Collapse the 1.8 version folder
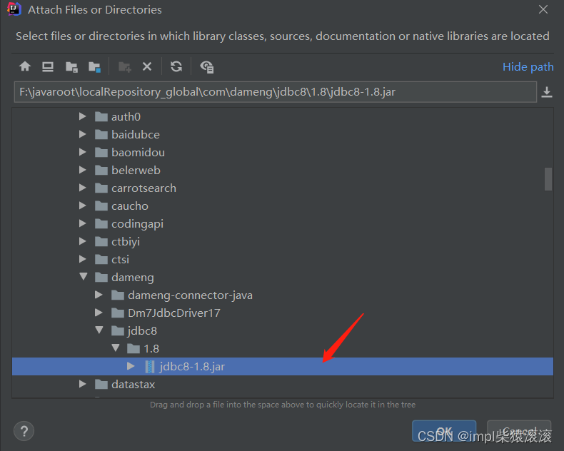Viewport: 564px width, 451px height. click(116, 348)
